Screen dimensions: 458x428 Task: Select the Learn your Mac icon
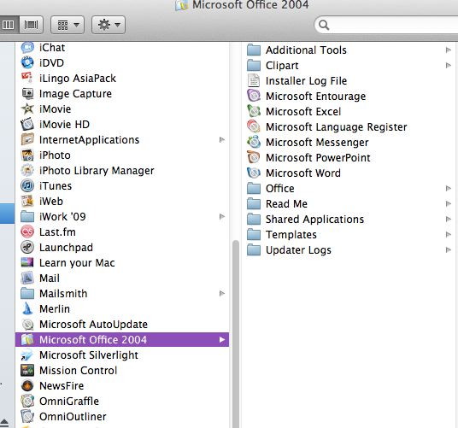point(27,263)
